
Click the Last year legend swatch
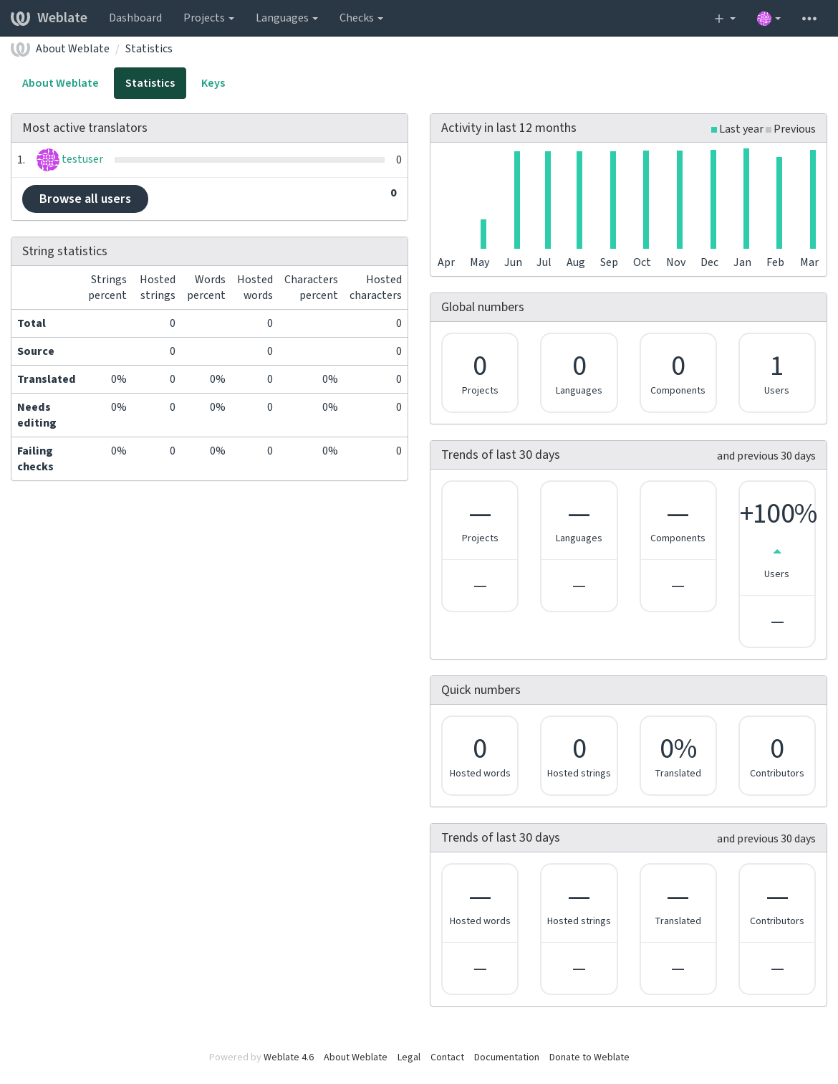(x=714, y=130)
